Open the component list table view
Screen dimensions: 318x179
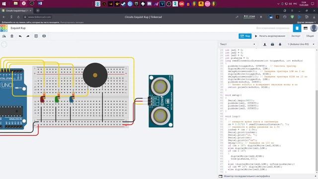[306, 28]
